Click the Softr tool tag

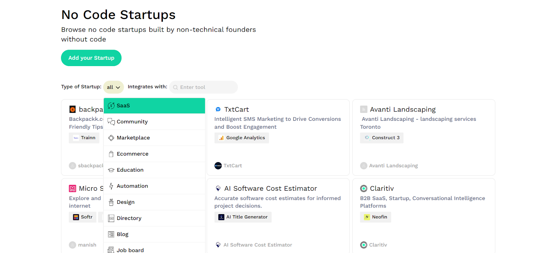point(82,217)
